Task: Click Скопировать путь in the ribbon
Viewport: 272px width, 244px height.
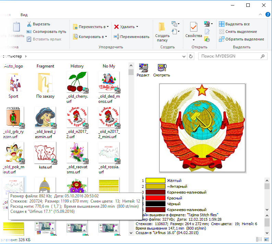Action: click(x=47, y=32)
